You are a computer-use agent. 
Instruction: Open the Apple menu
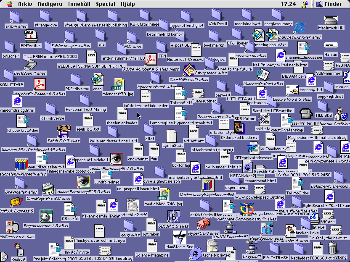[x=10, y=4]
